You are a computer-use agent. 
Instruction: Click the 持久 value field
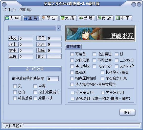[26, 38]
